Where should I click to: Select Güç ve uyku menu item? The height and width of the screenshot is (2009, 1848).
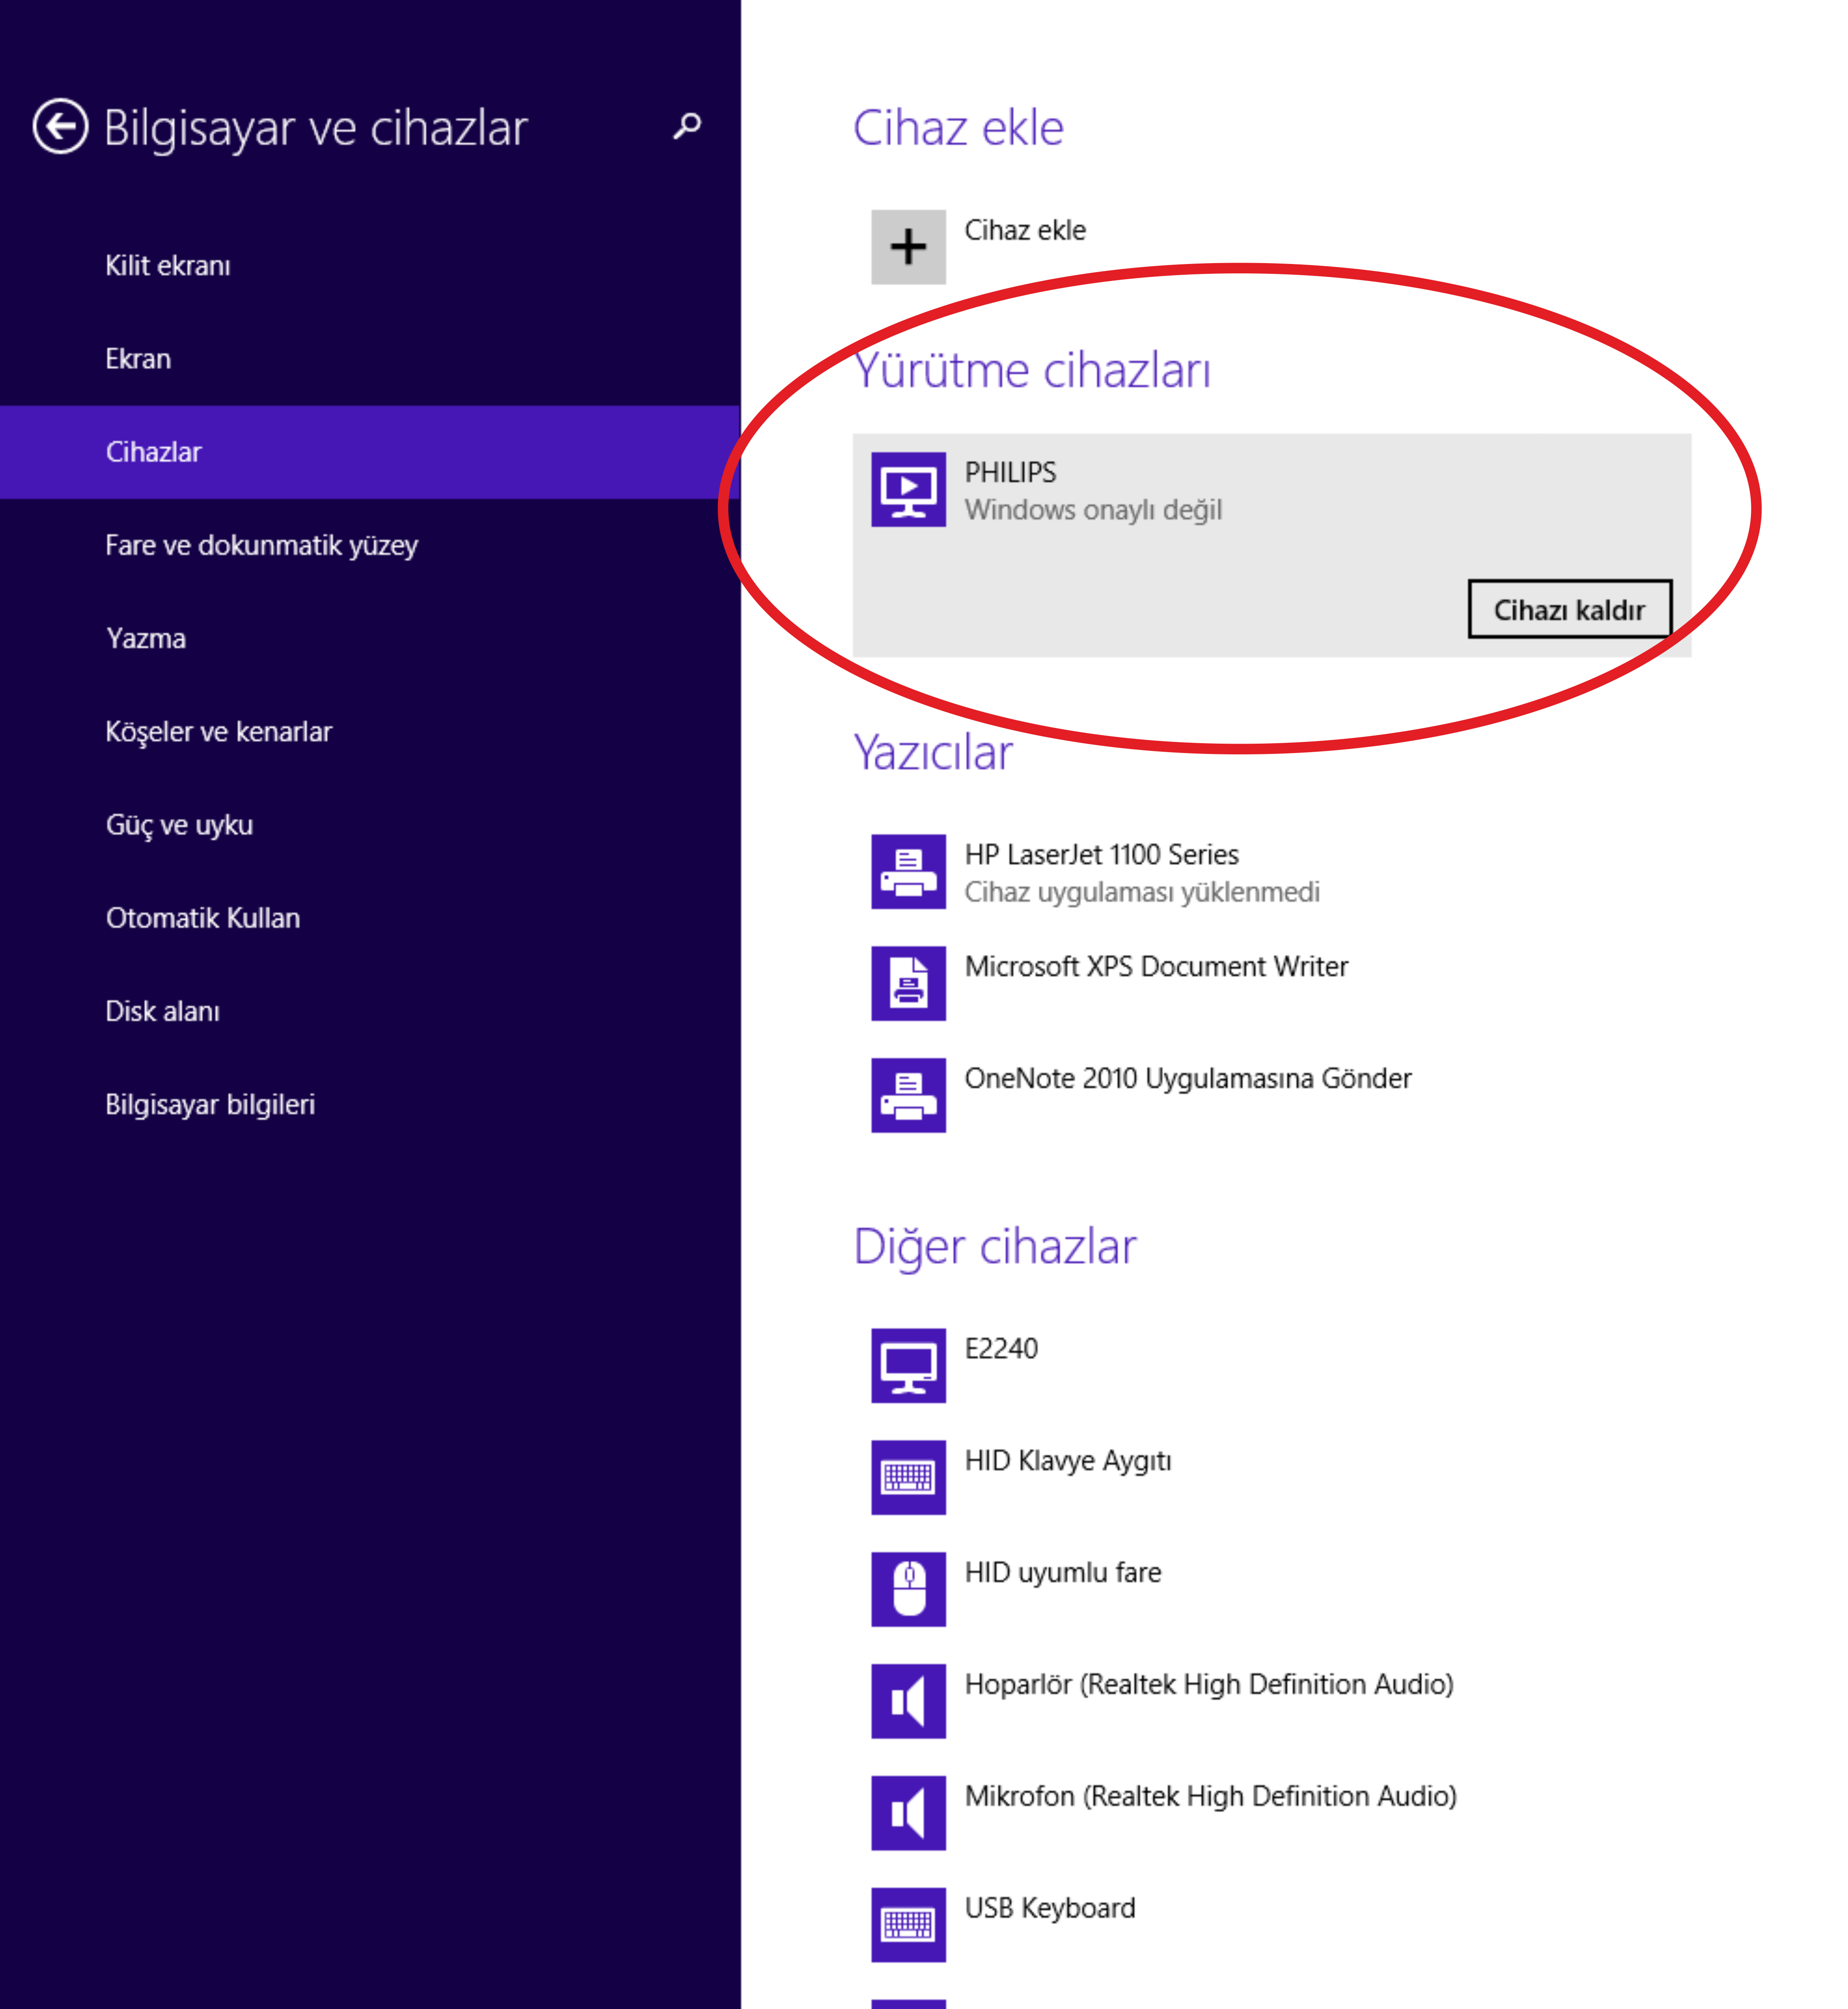[179, 825]
